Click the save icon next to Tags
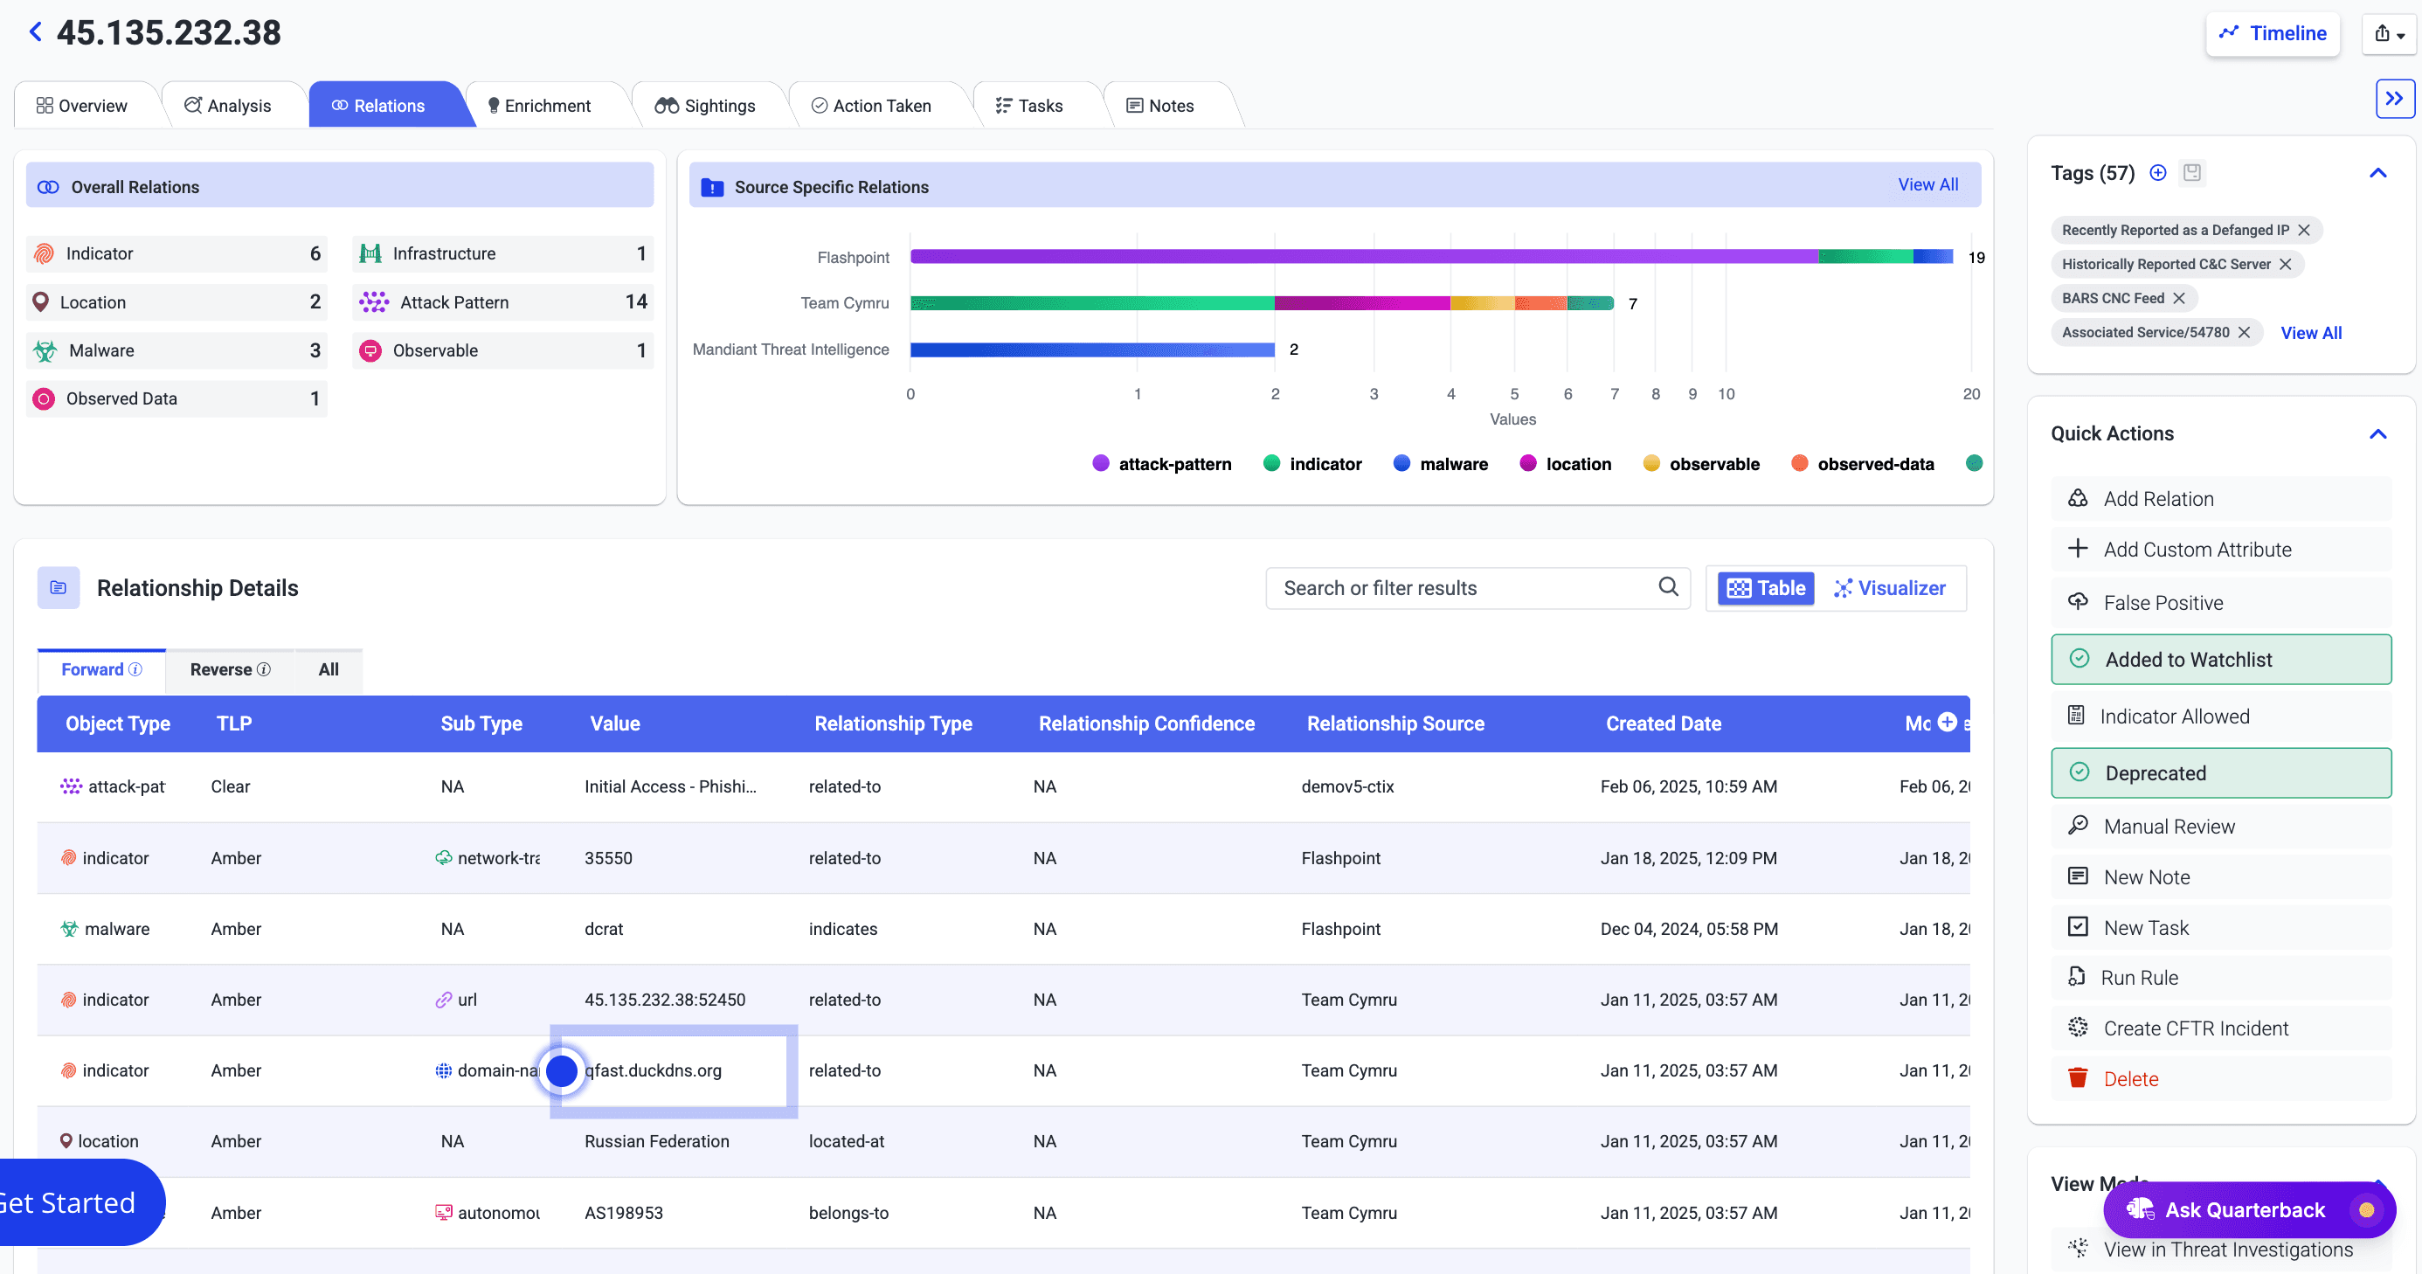This screenshot has width=2422, height=1274. pyautogui.click(x=2191, y=172)
